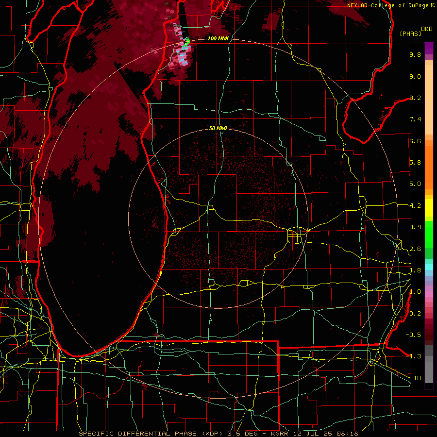Image resolution: width=437 pixels, height=437 pixels.
Task: Click the 1.0 value on the color scale
Action: [415, 292]
